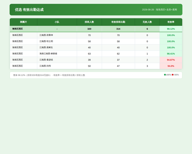Click 58 in the 排班人数 column

pos(89,41)
